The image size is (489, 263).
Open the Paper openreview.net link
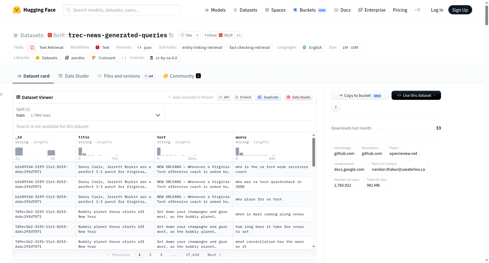point(403,151)
